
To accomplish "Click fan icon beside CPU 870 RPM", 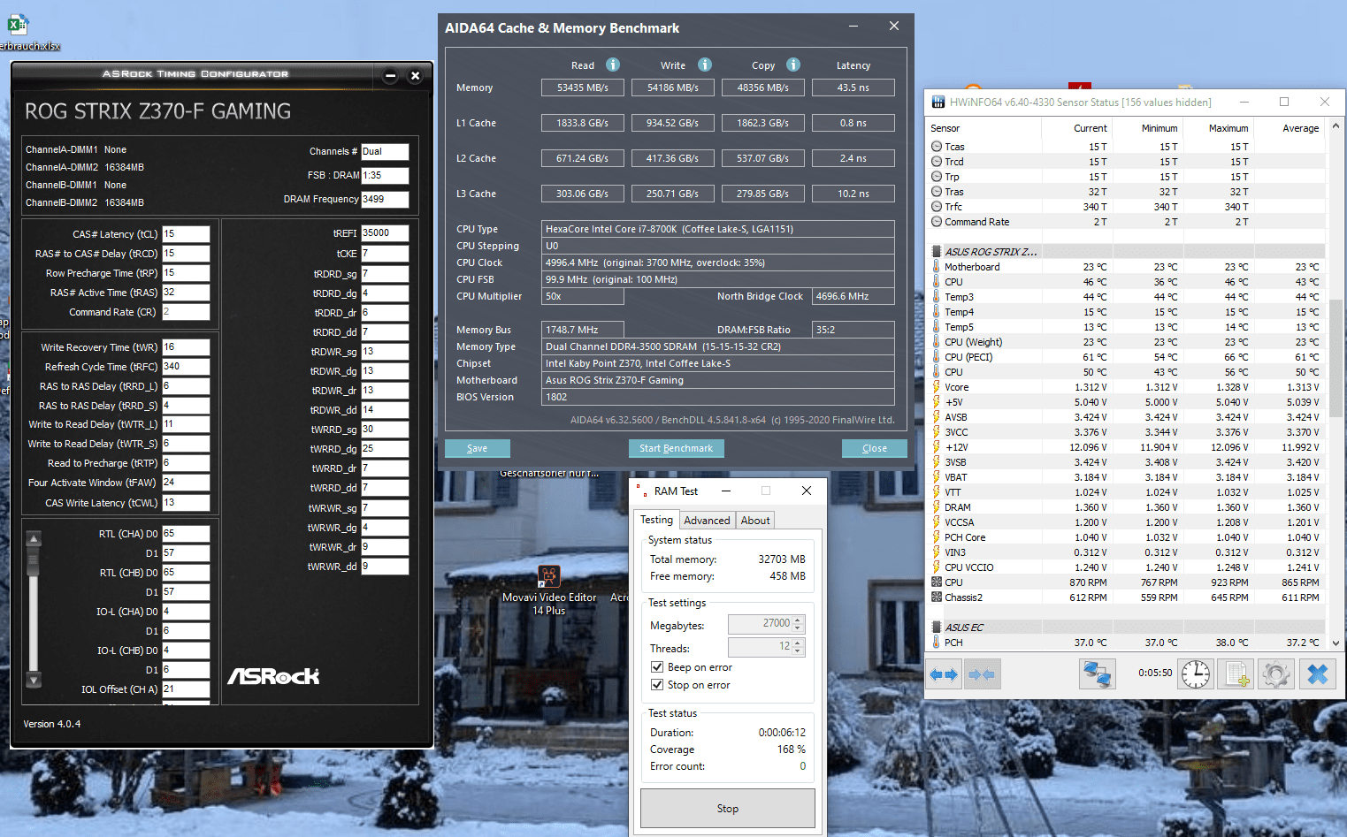I will (x=937, y=582).
